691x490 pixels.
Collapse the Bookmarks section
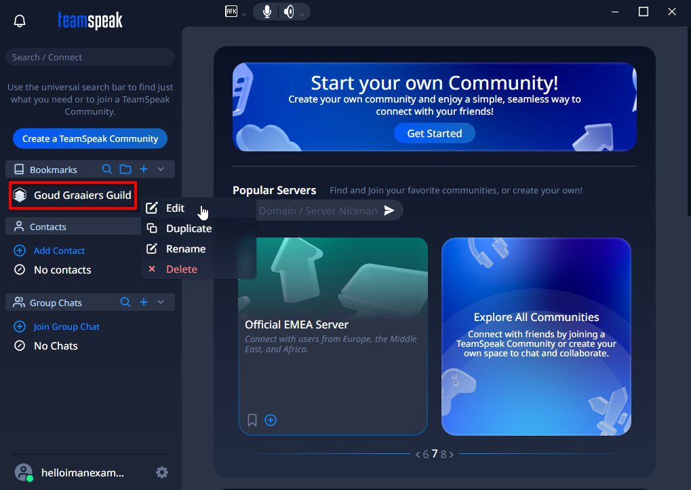(161, 169)
